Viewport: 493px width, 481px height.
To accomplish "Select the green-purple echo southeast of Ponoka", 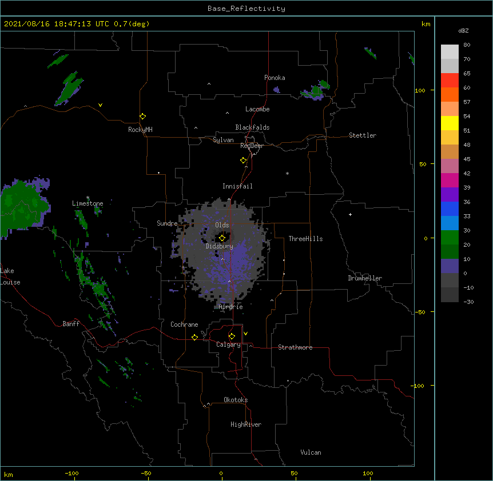I will [315, 90].
